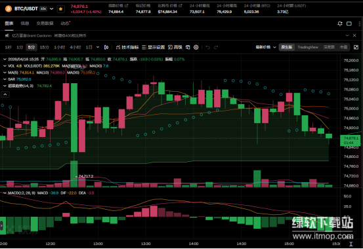
Task: Switch to the 交易数据 trading data tab
Action: coord(45,24)
